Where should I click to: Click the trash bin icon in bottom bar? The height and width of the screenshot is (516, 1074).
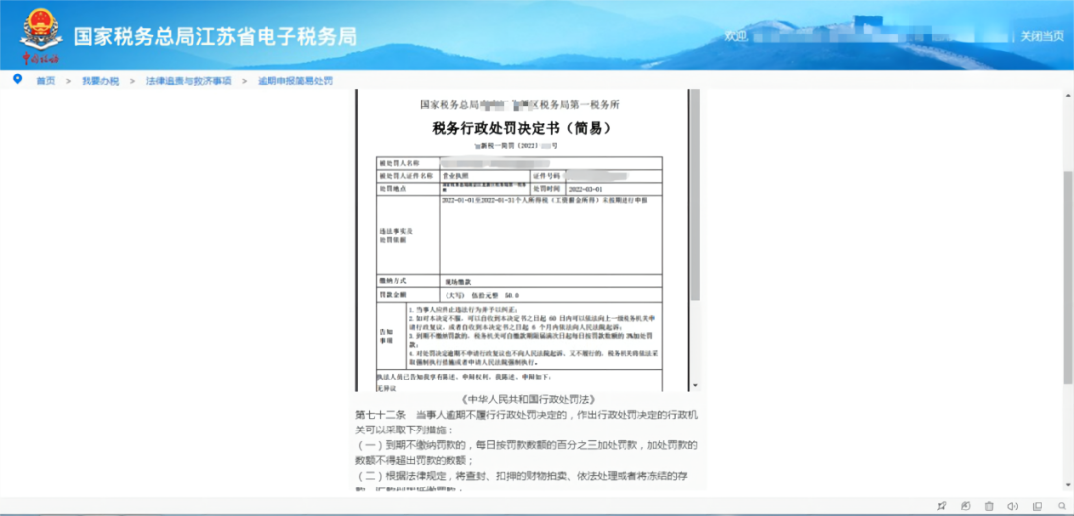[x=989, y=506]
